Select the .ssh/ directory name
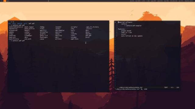 [72, 29]
